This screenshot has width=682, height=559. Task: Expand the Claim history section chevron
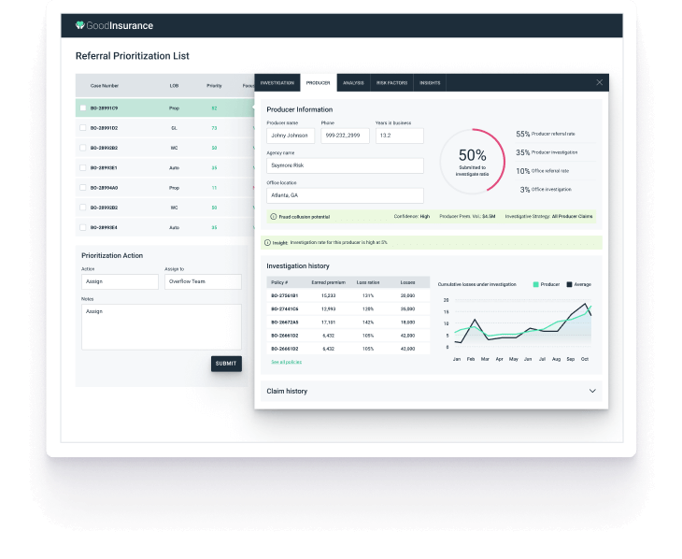592,391
